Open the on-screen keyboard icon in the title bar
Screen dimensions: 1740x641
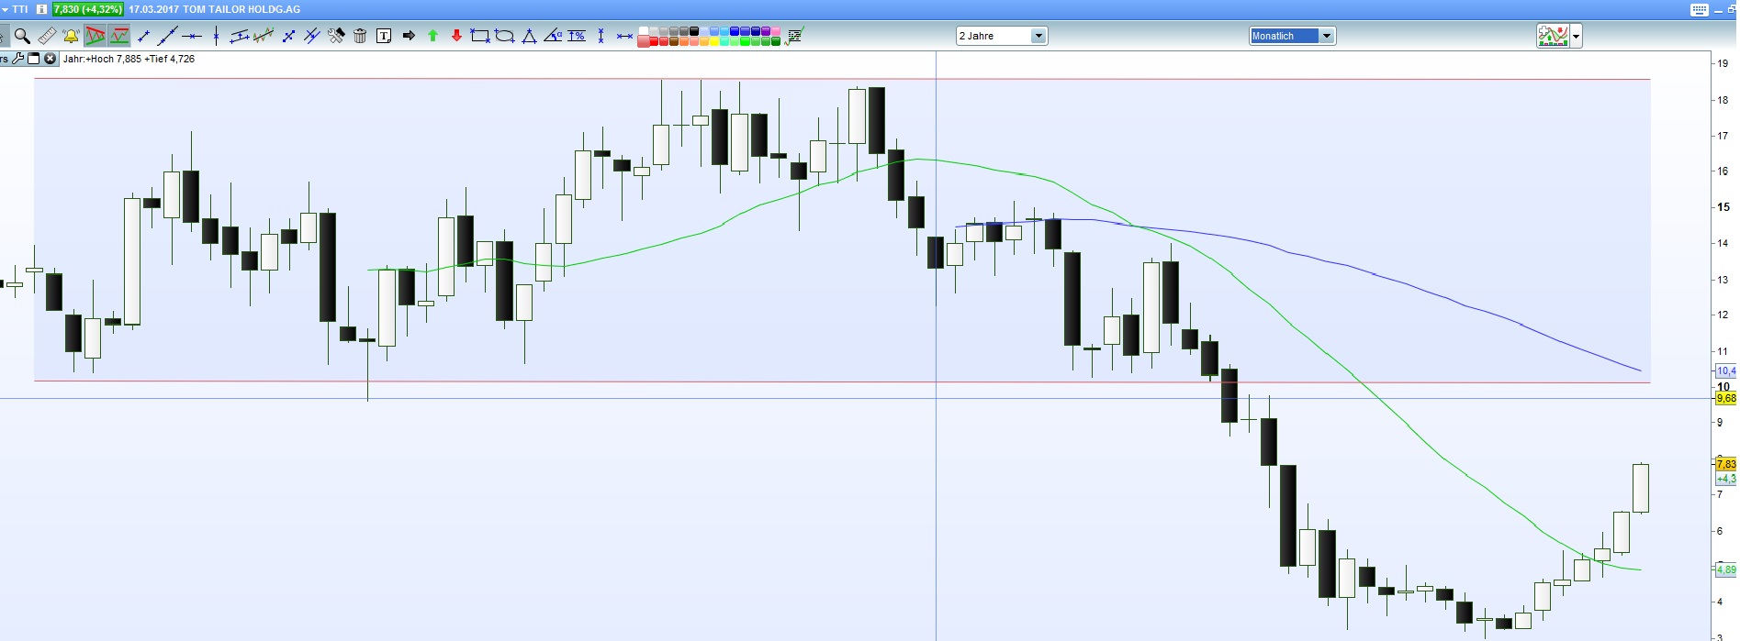click(x=1699, y=9)
